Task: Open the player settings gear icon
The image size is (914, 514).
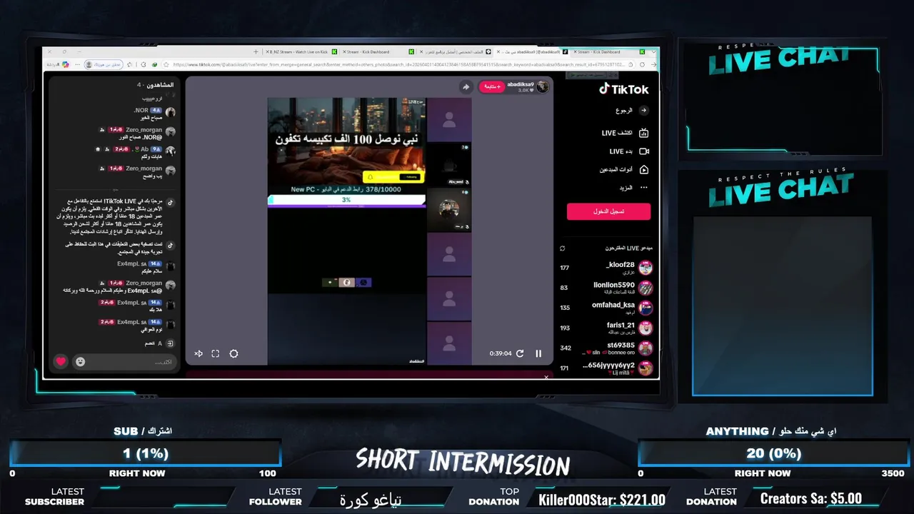Action: click(x=233, y=353)
